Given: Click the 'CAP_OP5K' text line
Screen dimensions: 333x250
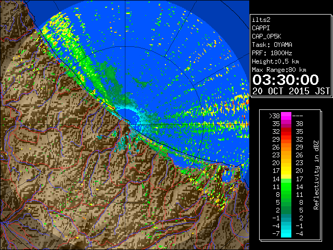Looking at the screenshot, I should click(266, 36).
